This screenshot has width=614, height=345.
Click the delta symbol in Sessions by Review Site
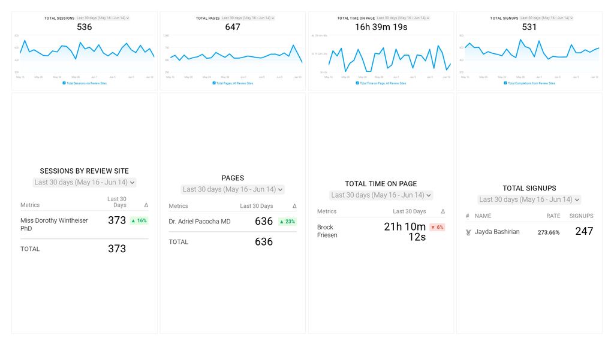[146, 205]
